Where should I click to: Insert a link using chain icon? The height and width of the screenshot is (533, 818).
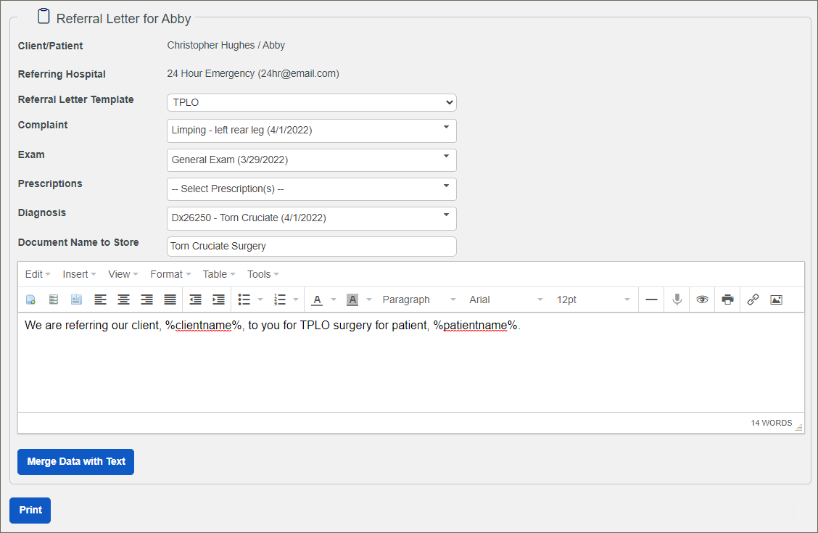tap(753, 300)
